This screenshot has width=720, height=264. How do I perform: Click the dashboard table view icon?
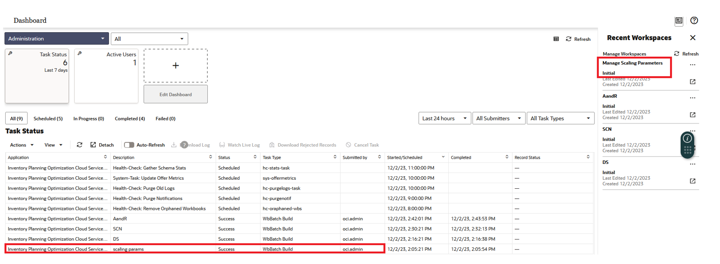[556, 39]
